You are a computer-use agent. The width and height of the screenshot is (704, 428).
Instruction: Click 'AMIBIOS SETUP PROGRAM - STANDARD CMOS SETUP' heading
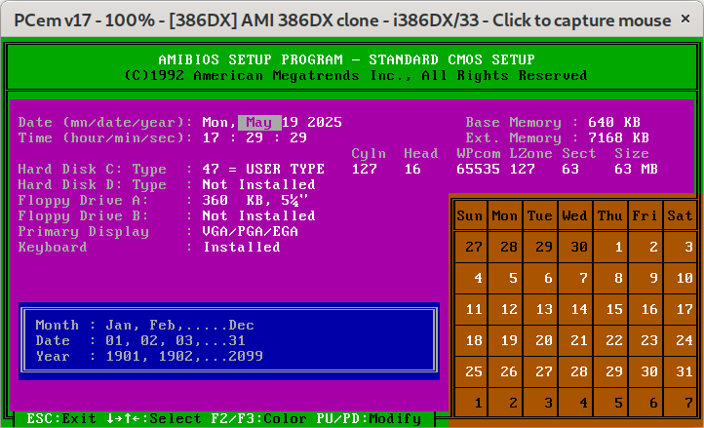click(346, 59)
